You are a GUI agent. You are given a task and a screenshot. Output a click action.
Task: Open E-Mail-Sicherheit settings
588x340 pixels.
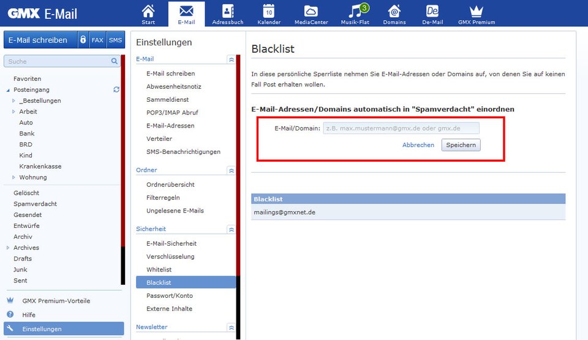click(171, 244)
